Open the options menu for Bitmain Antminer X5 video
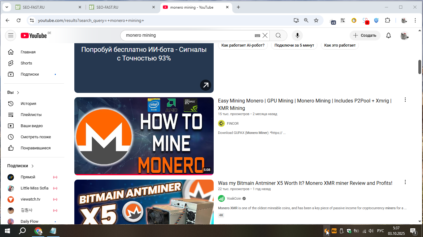Screen dimensions: 423x237 point(405,182)
